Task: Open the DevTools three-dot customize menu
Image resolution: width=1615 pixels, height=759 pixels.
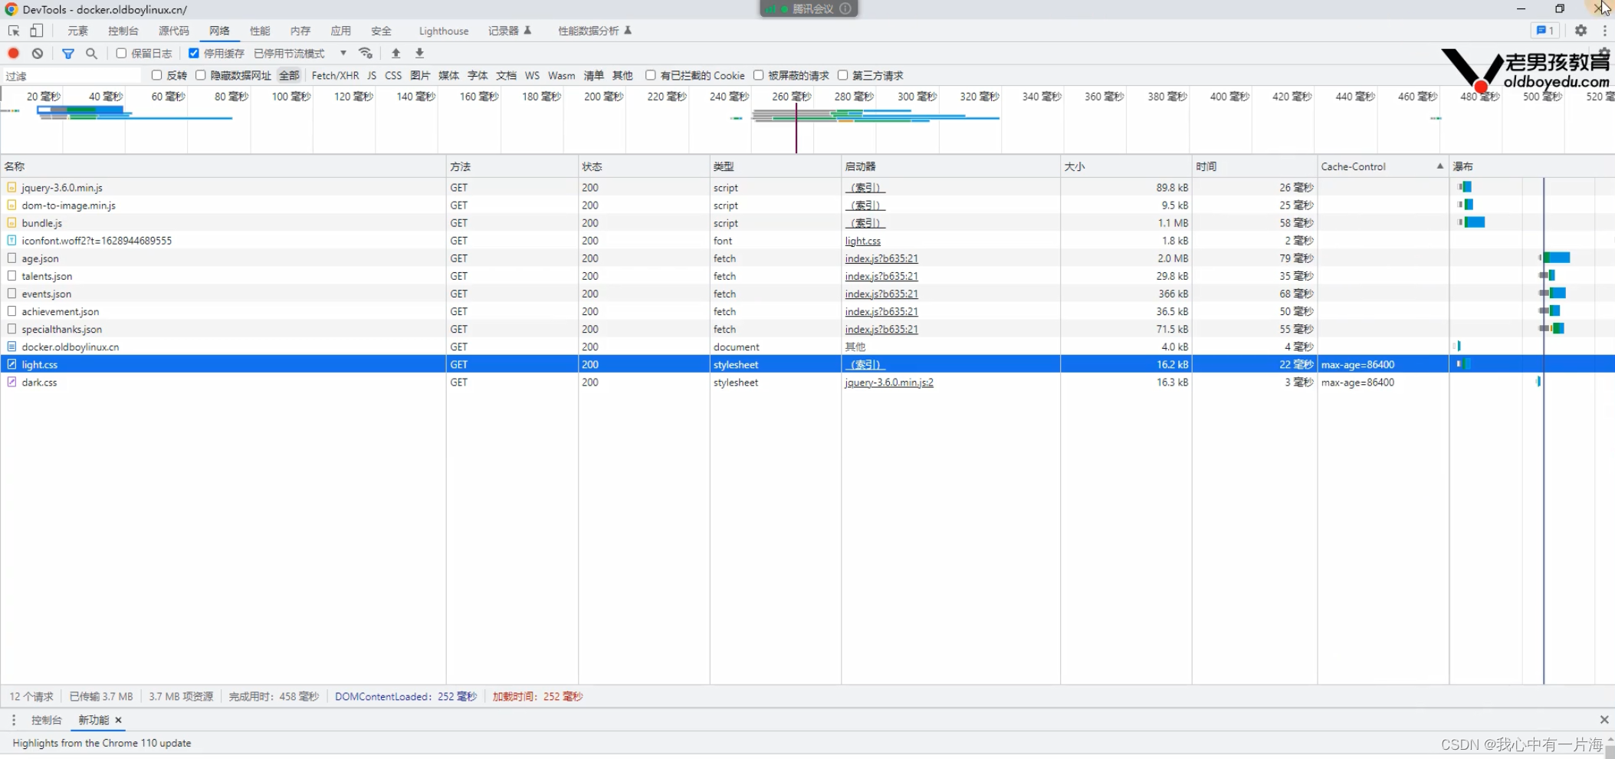Action: pos(1604,31)
